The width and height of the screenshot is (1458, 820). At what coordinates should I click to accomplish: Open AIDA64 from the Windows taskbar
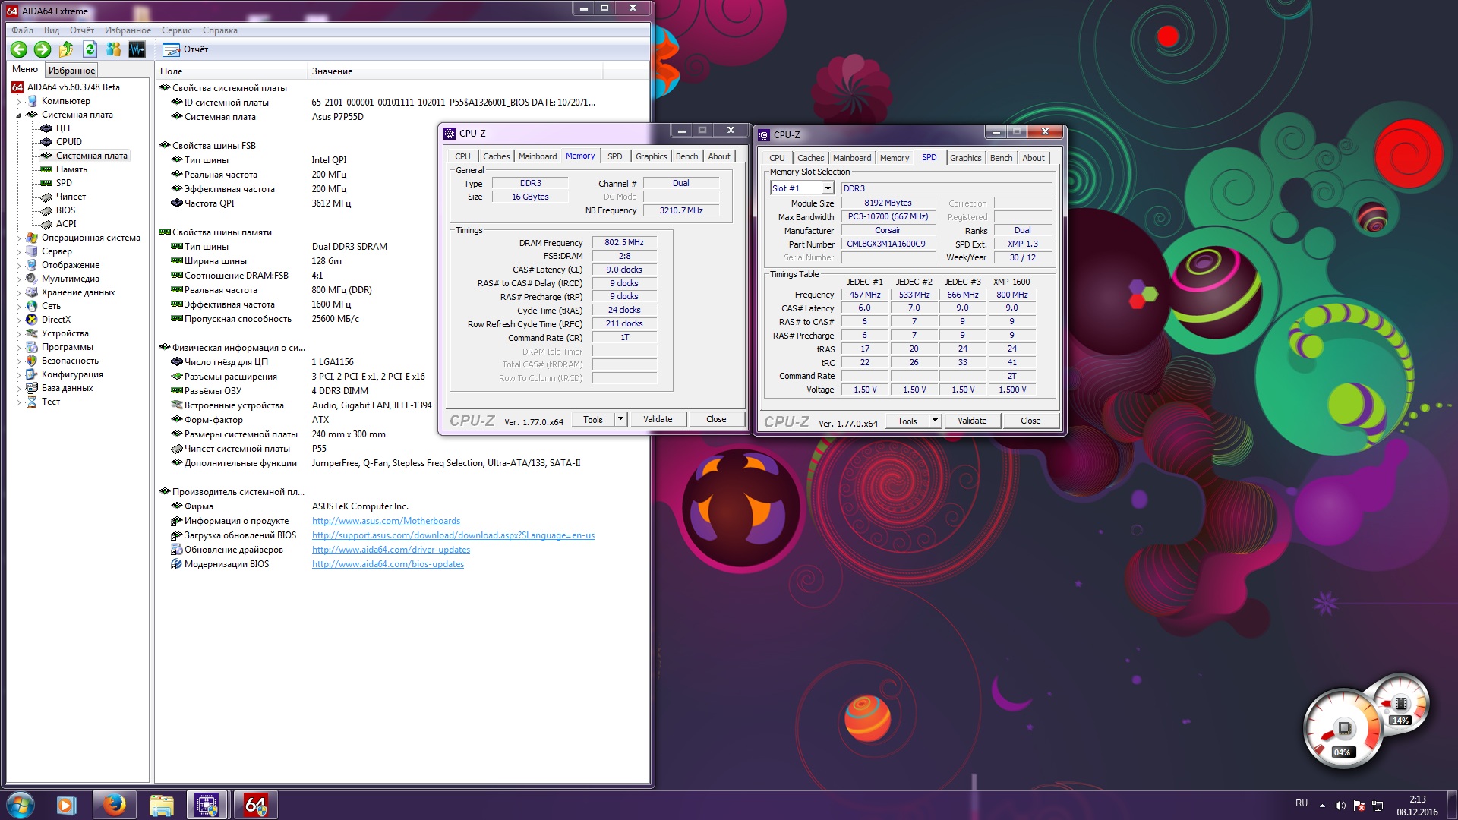[x=255, y=805]
